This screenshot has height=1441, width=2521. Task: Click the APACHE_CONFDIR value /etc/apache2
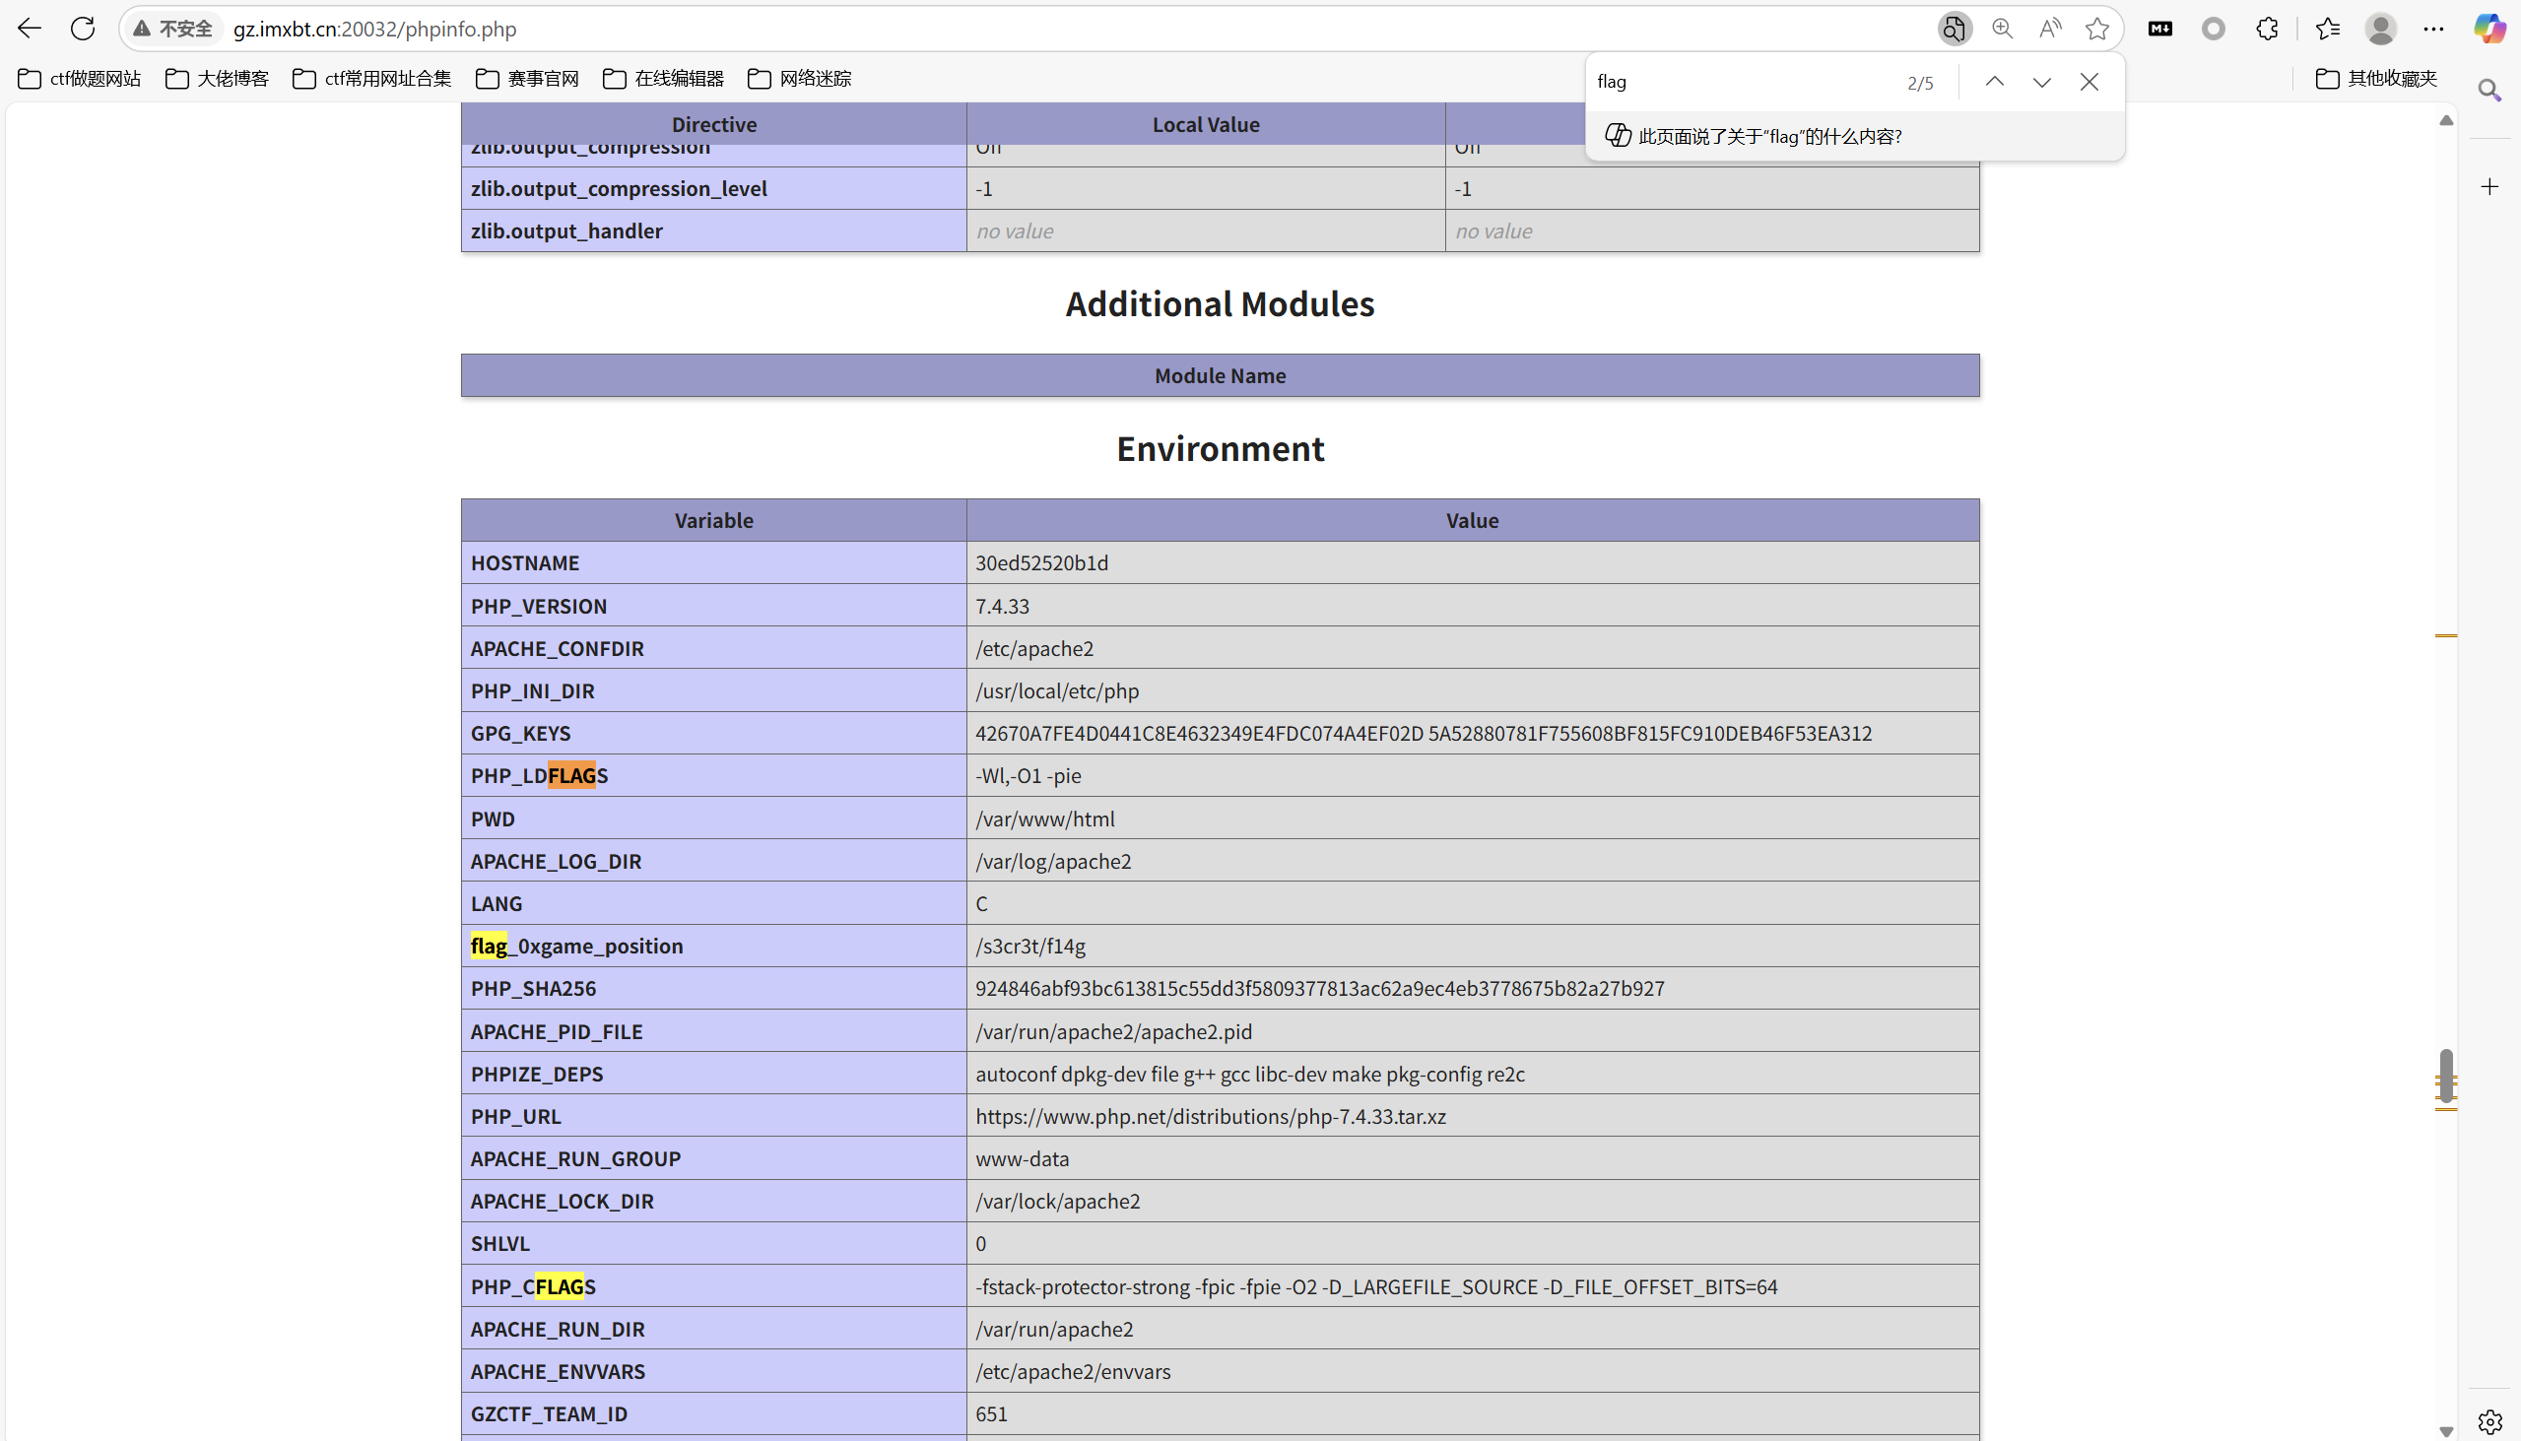(x=1034, y=648)
